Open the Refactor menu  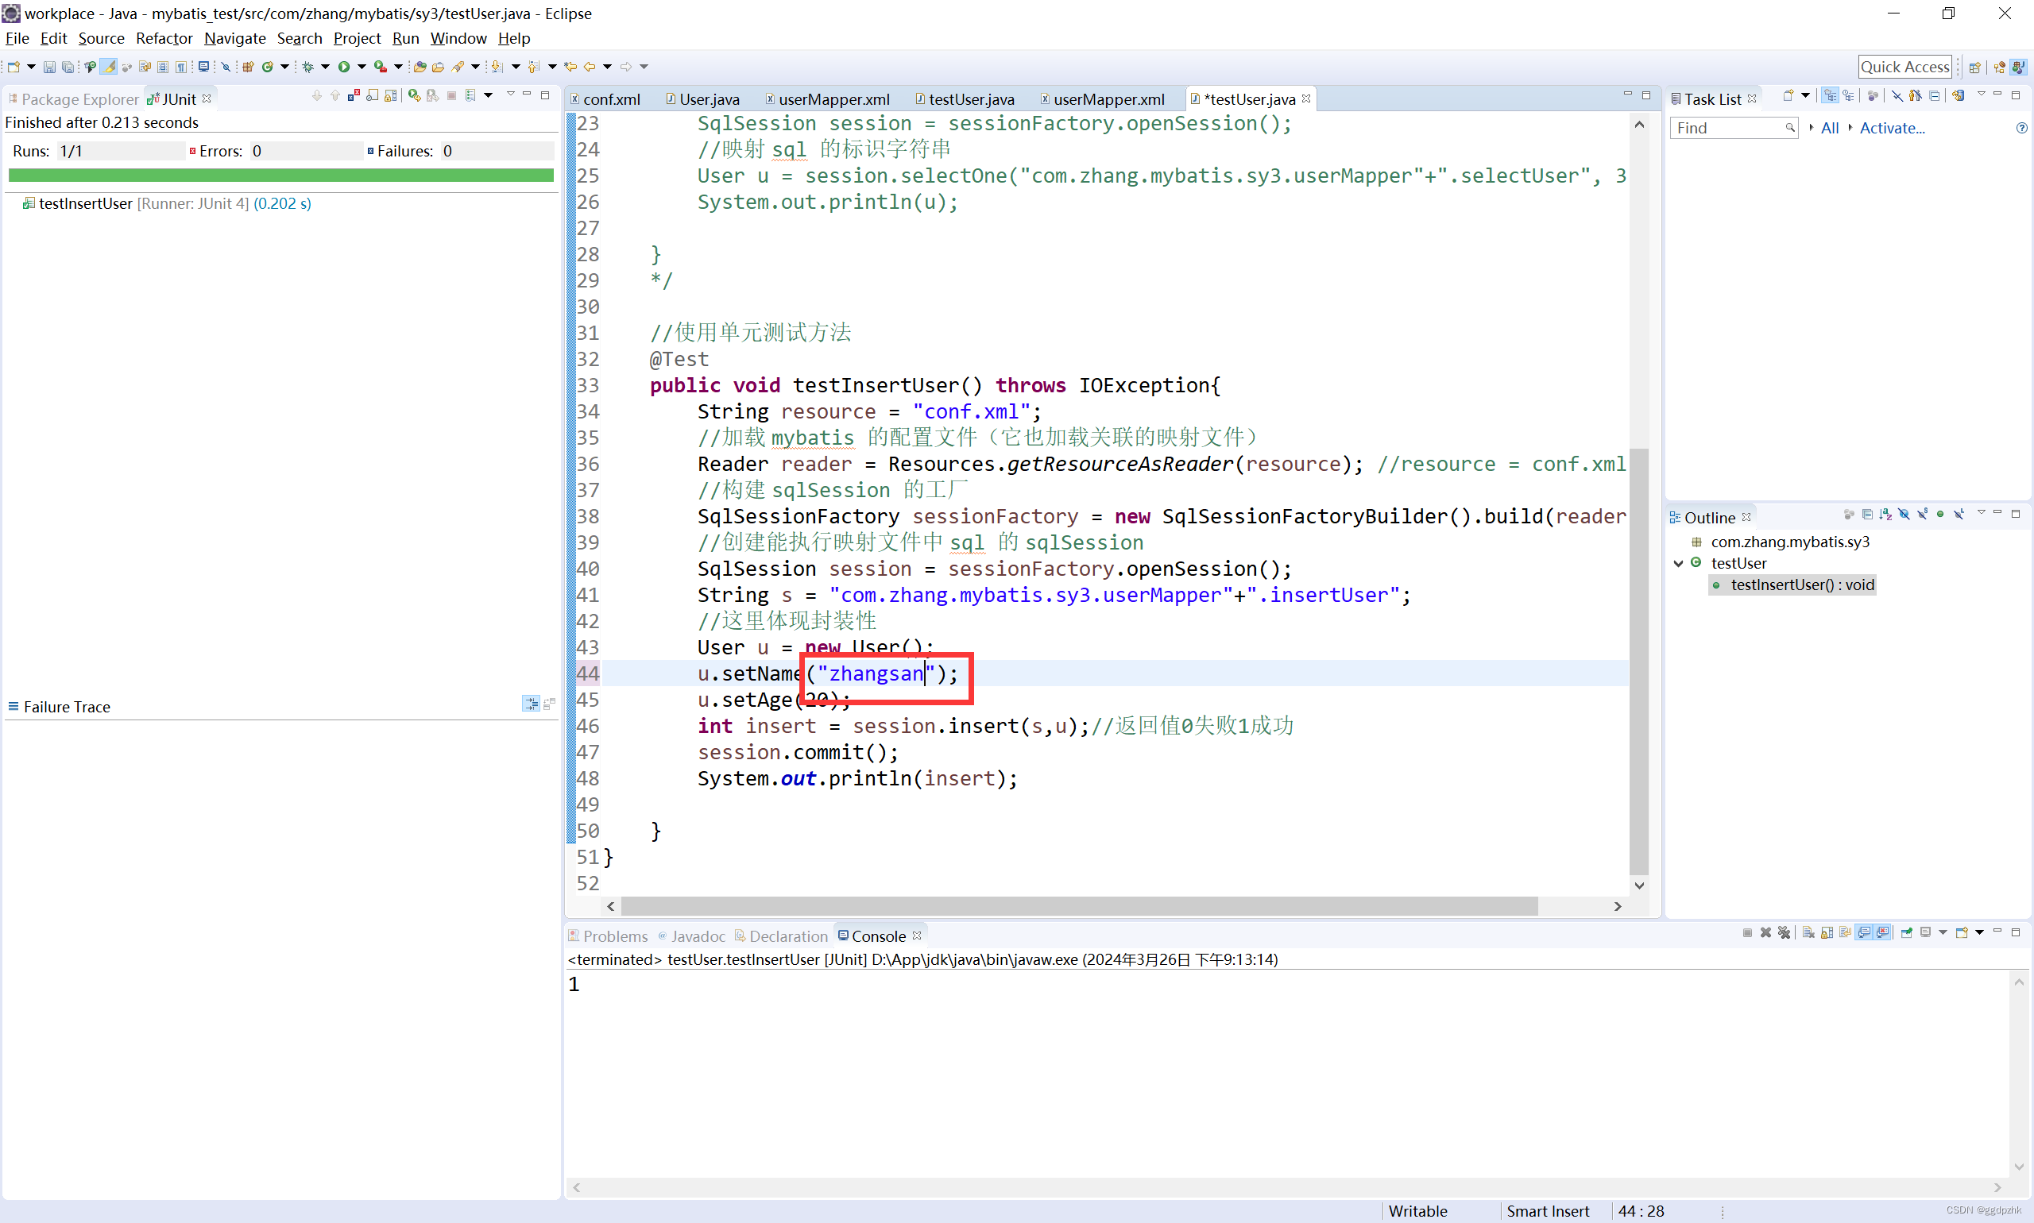164,38
